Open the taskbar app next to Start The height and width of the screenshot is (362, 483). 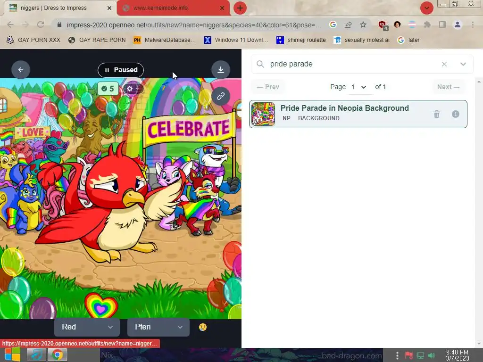pos(36,355)
